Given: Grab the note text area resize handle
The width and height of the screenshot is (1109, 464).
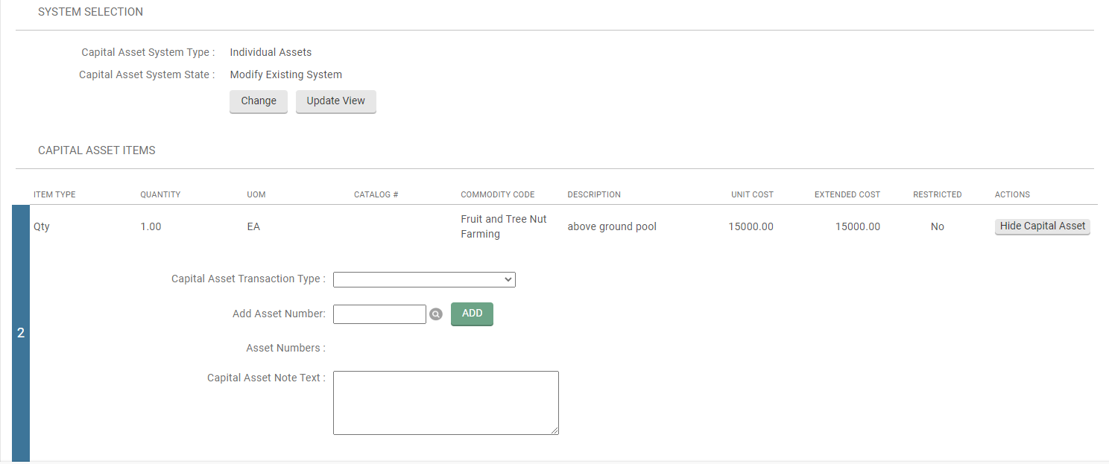Looking at the screenshot, I should [x=554, y=430].
